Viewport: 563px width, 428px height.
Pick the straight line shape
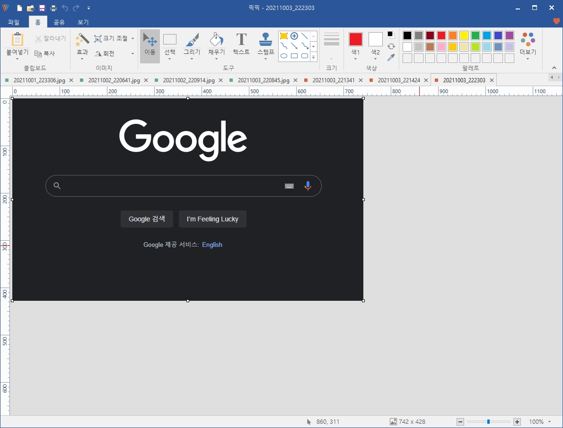(305, 36)
